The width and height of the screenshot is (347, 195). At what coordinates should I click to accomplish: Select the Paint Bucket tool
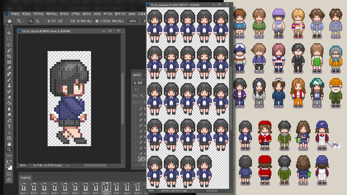(9, 103)
